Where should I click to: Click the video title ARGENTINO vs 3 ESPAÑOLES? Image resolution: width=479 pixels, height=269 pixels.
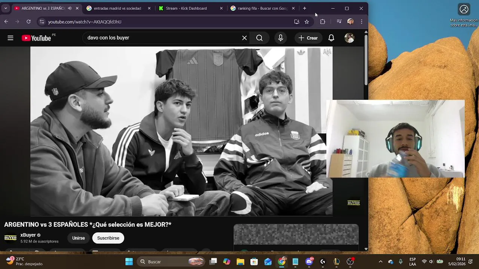(x=88, y=225)
